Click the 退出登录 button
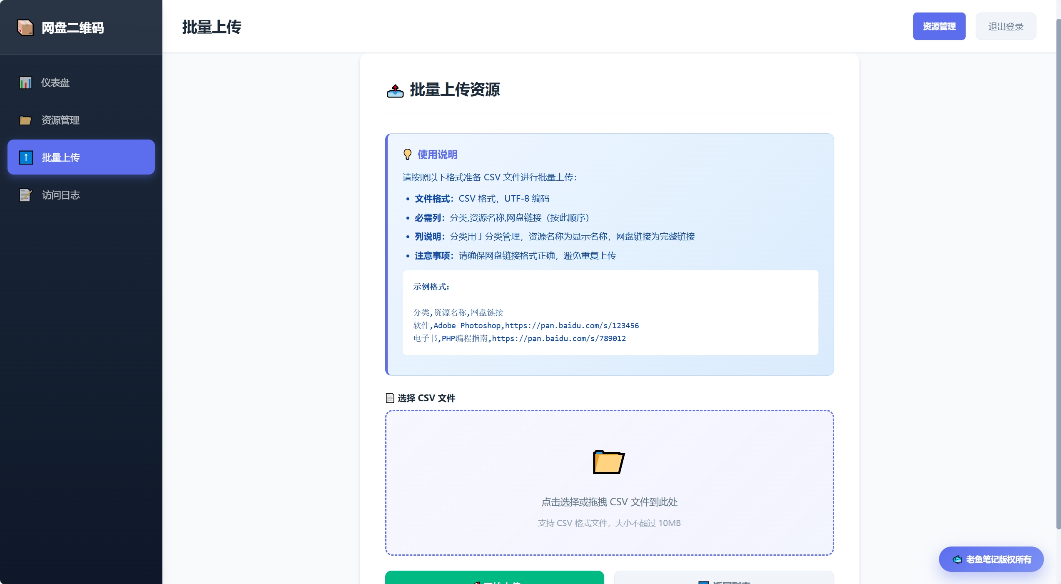 coord(1005,27)
